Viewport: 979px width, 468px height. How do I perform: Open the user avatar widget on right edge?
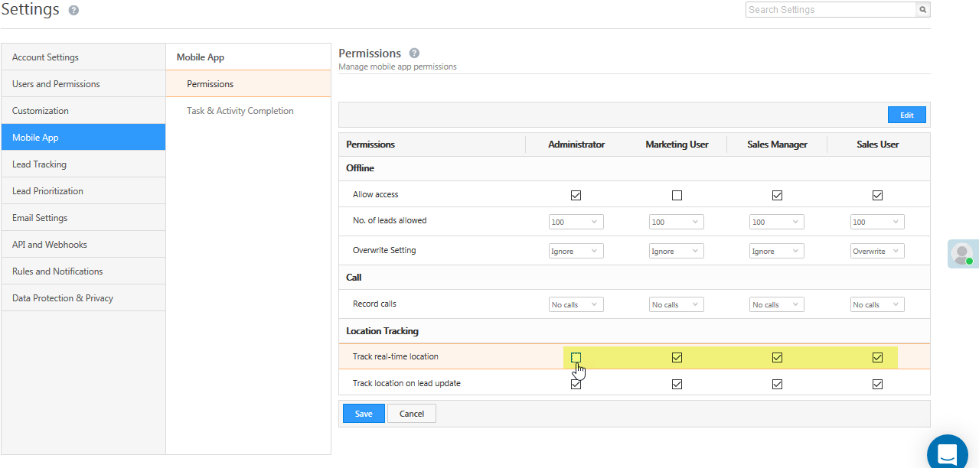962,254
